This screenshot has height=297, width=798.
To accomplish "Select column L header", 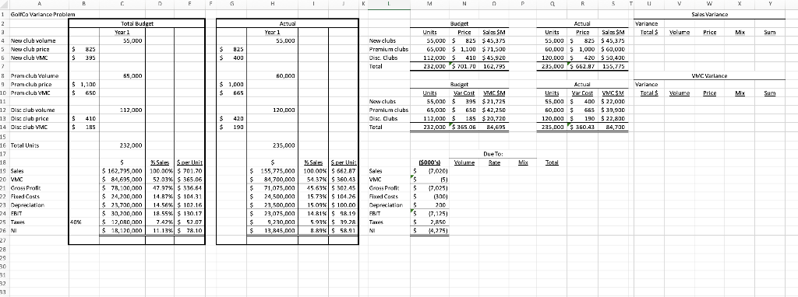I will pyautogui.click(x=389, y=4).
